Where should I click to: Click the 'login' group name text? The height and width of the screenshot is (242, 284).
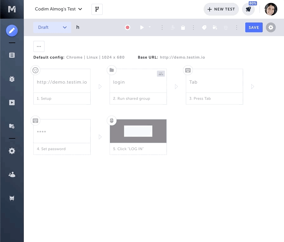coord(119,82)
